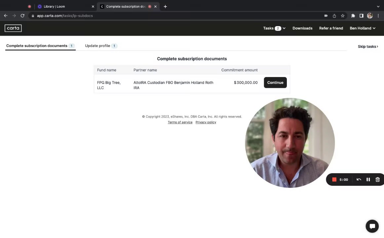The width and height of the screenshot is (384, 238).
Task: Open the chat support bubble
Action: (x=372, y=226)
